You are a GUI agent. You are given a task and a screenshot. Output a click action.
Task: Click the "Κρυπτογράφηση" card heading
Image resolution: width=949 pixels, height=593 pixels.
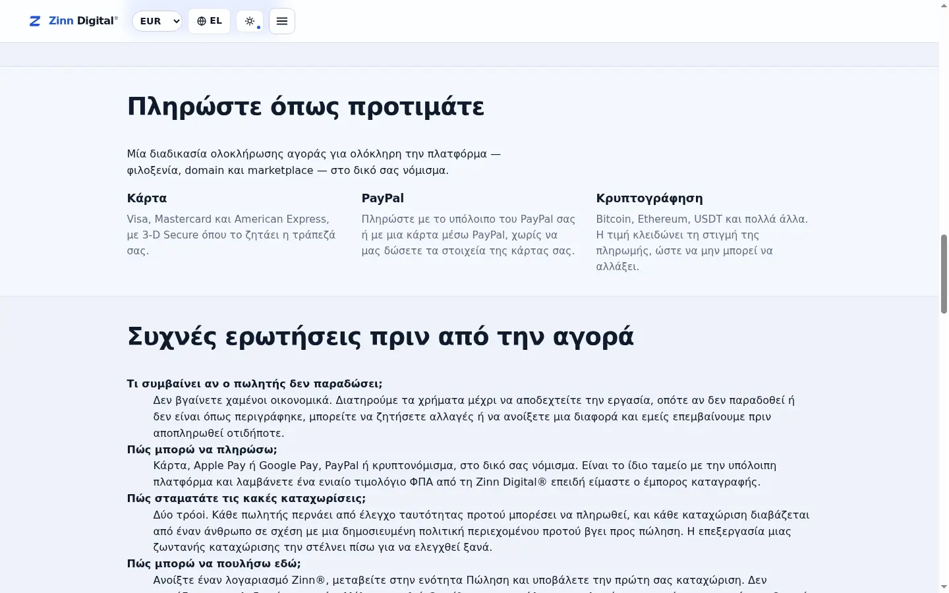point(649,198)
